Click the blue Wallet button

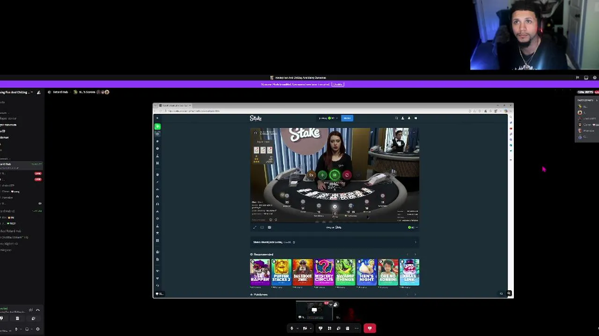[347, 118]
